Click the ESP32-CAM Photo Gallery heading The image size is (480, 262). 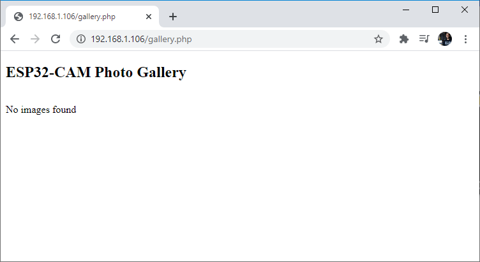[96, 72]
